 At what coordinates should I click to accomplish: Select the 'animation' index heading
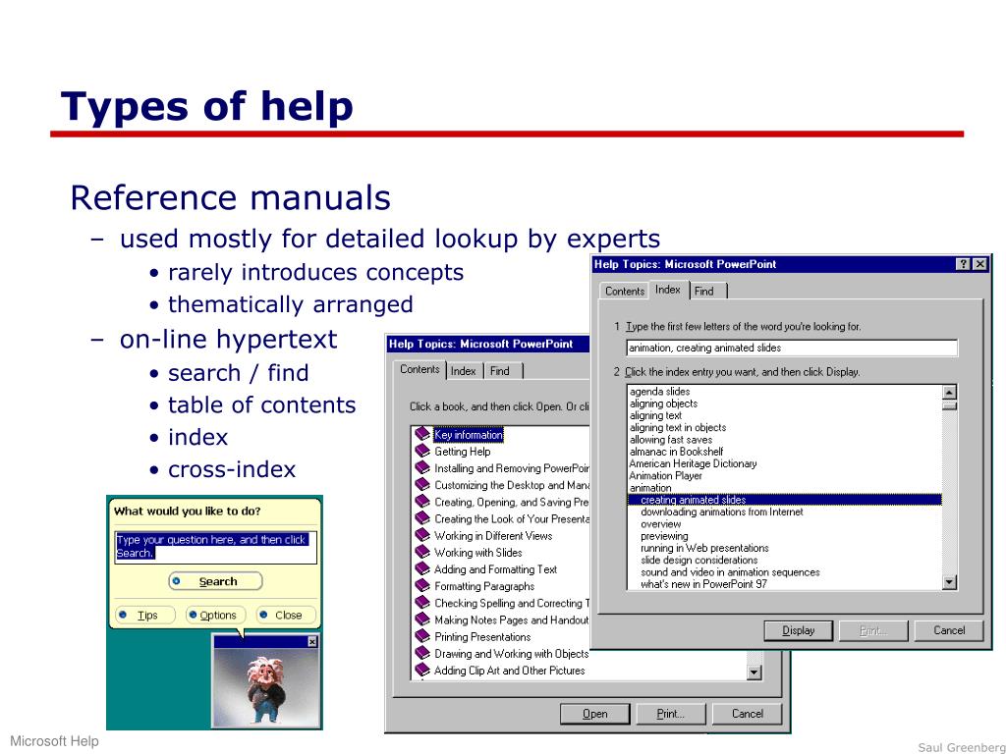tap(650, 488)
